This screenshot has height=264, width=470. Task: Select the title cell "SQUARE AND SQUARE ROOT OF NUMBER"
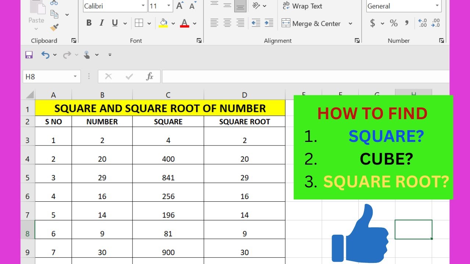[x=160, y=108]
